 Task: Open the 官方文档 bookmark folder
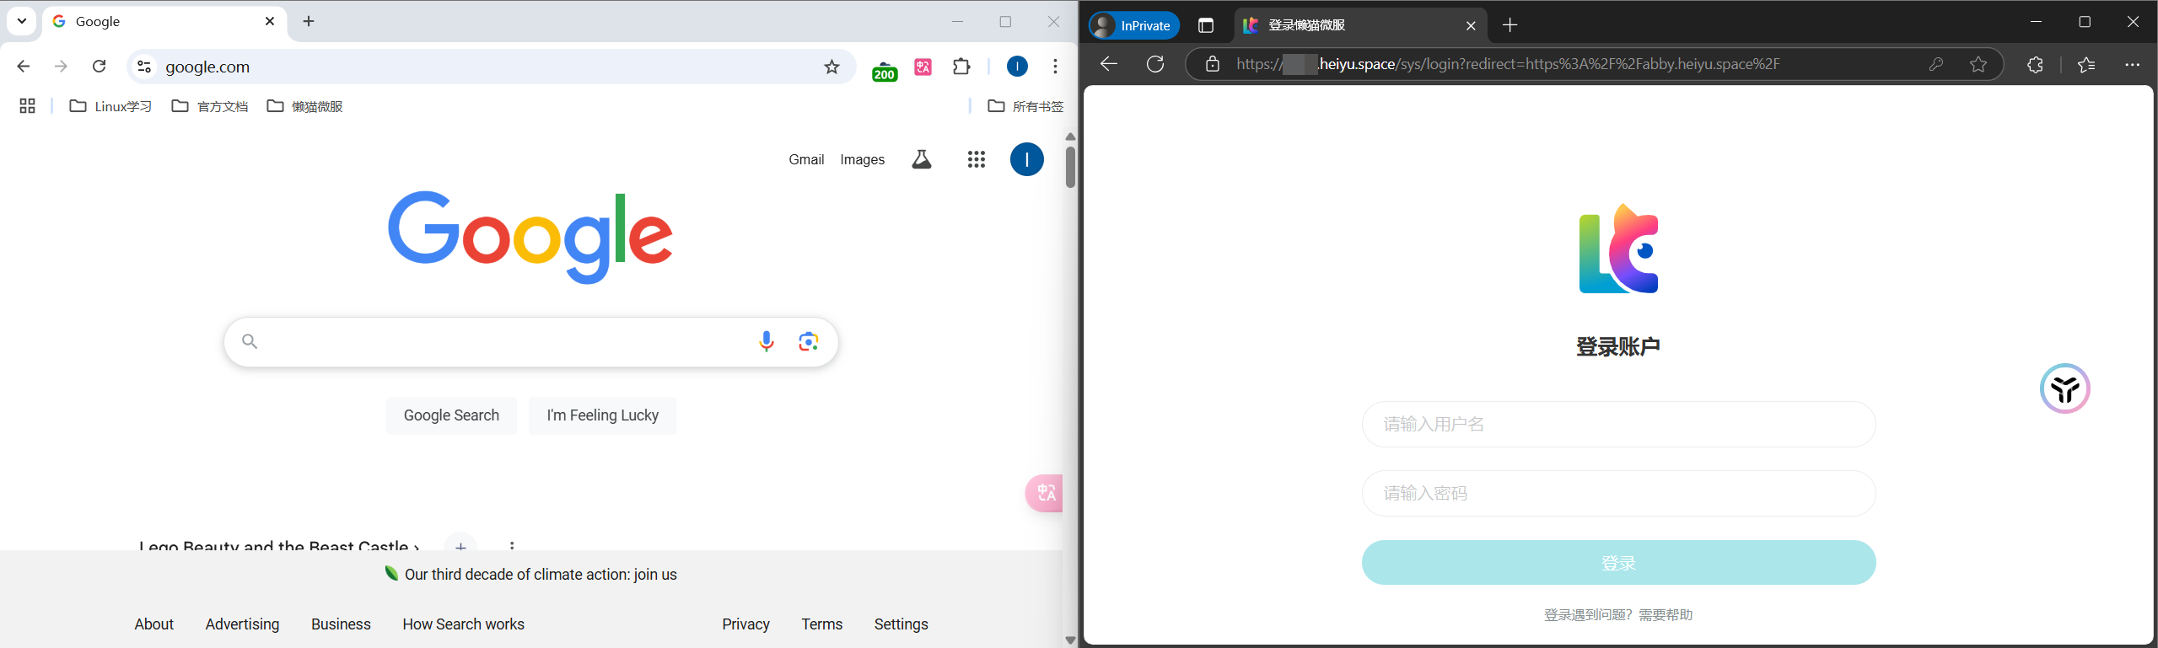[x=210, y=106]
